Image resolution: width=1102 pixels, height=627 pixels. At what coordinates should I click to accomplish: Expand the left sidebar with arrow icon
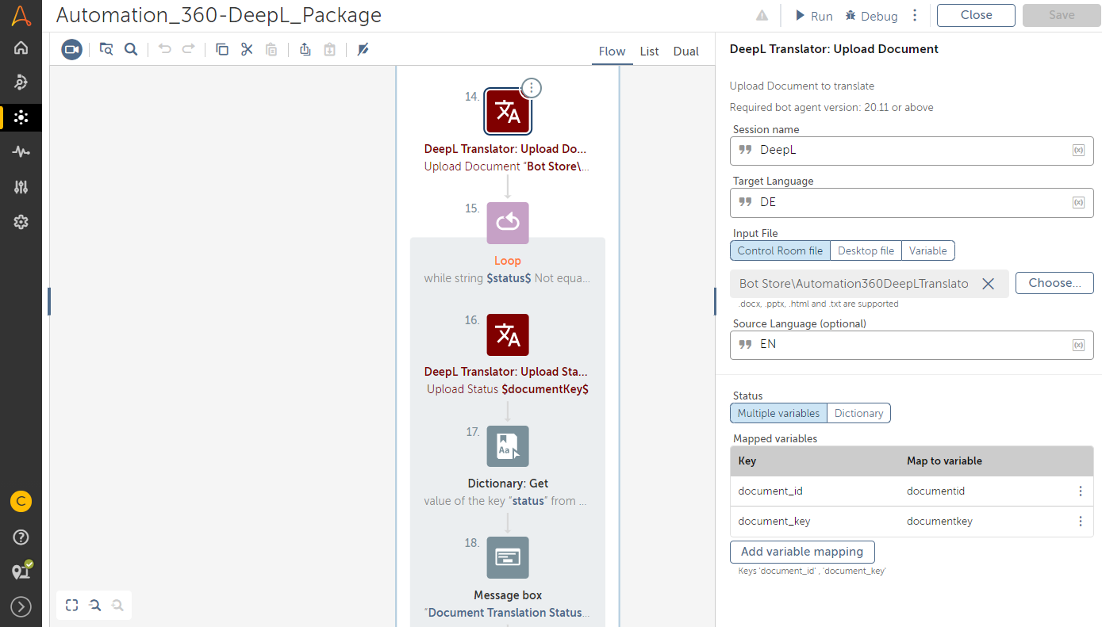(21, 607)
